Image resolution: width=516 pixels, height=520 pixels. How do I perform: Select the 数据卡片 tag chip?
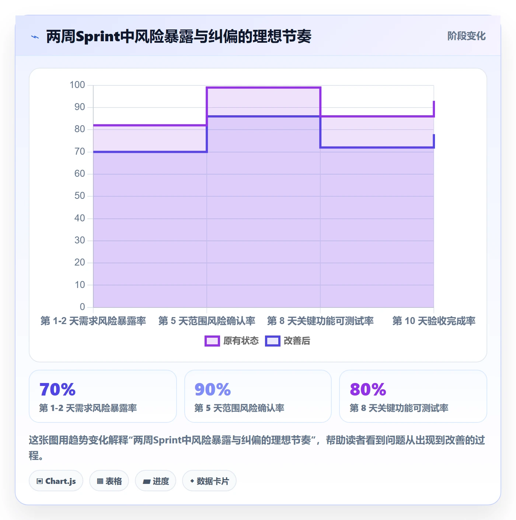209,481
